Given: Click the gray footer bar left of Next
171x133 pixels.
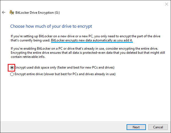Looking at the screenshot, I should [x=63, y=127].
